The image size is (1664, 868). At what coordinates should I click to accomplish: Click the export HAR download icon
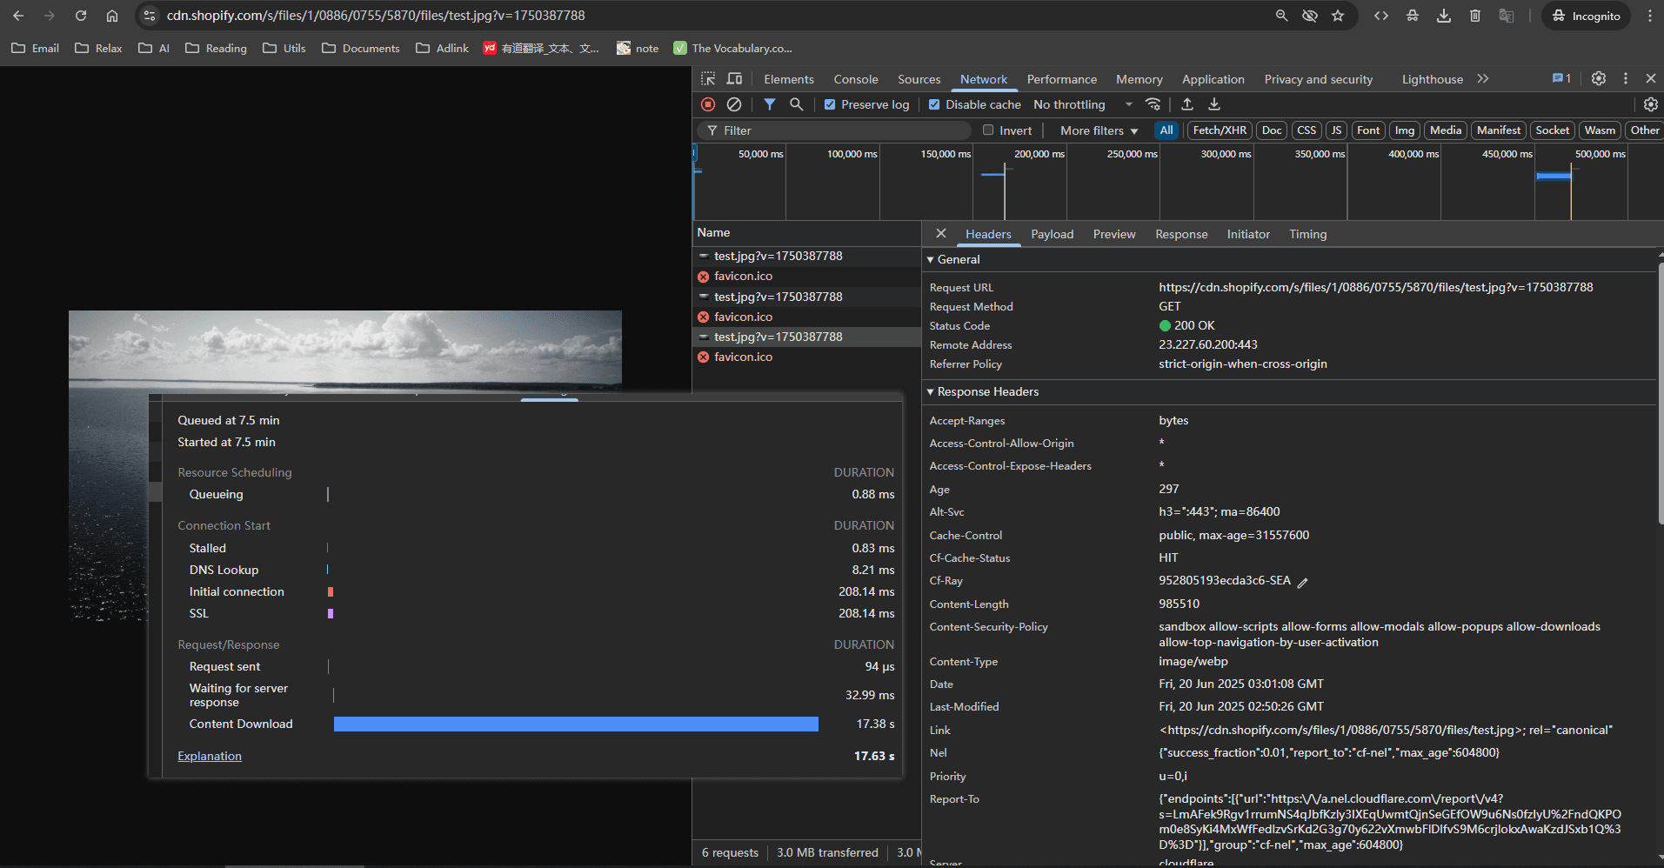pos(1214,104)
